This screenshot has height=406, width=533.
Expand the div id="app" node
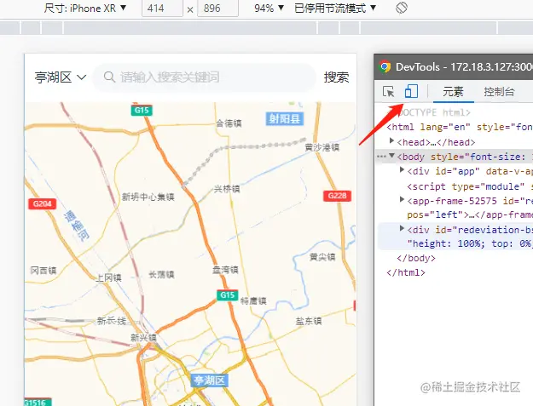(x=402, y=169)
